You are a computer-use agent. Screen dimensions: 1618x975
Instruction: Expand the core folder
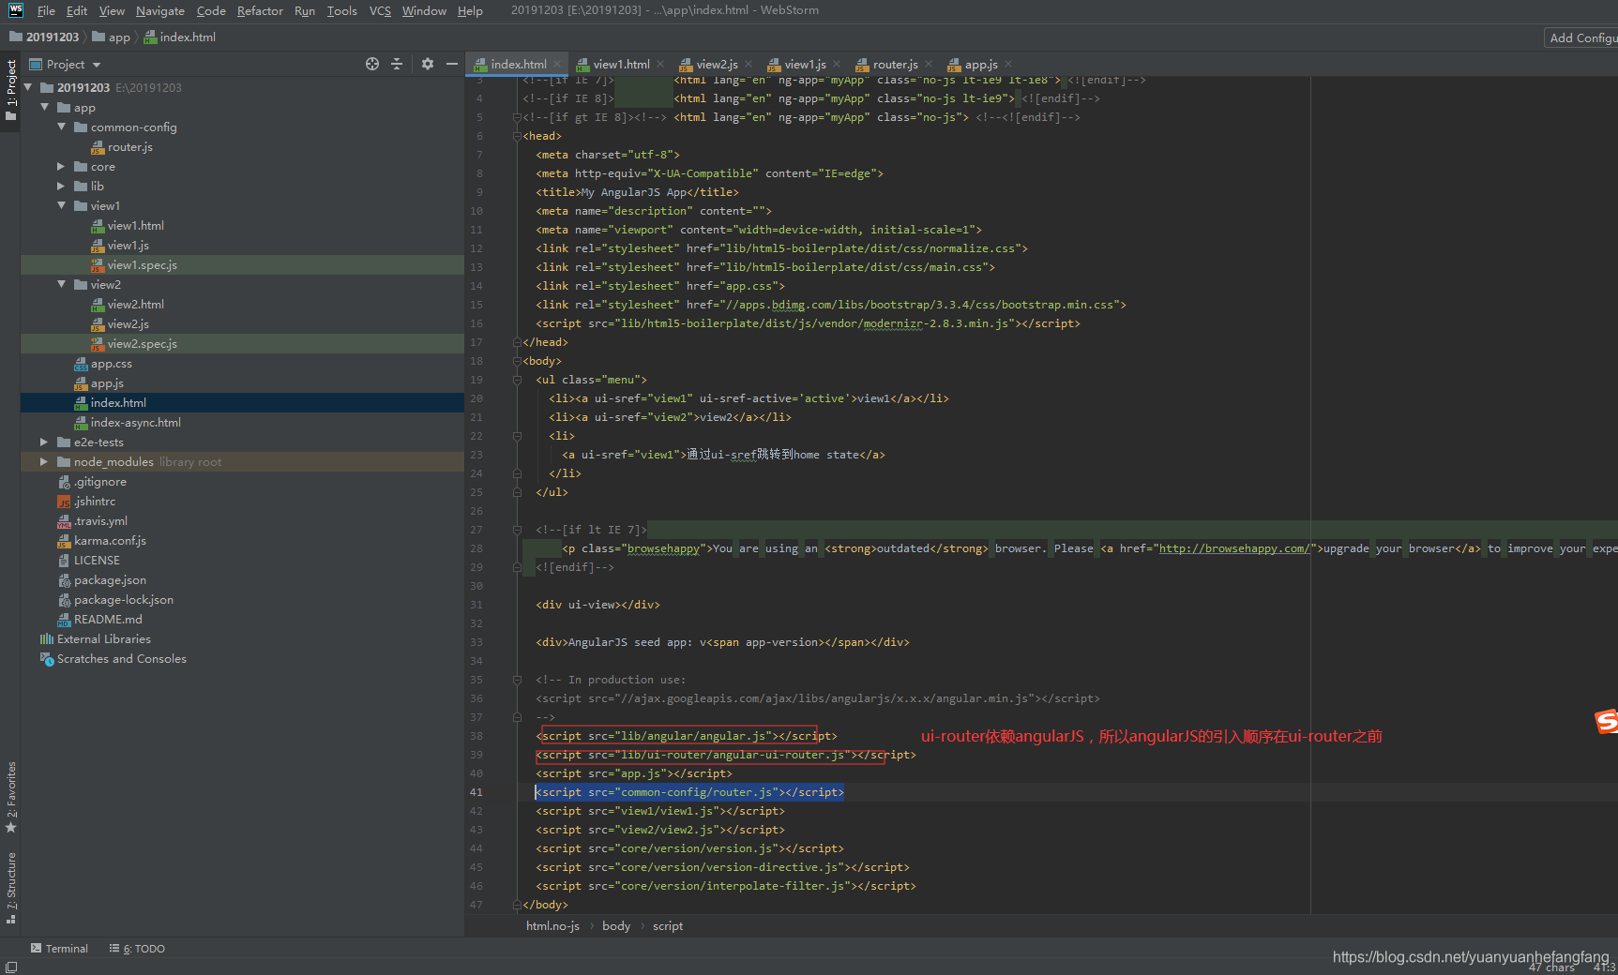click(62, 166)
